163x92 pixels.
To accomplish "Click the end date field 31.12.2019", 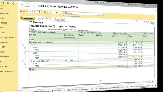I will point(50,13).
